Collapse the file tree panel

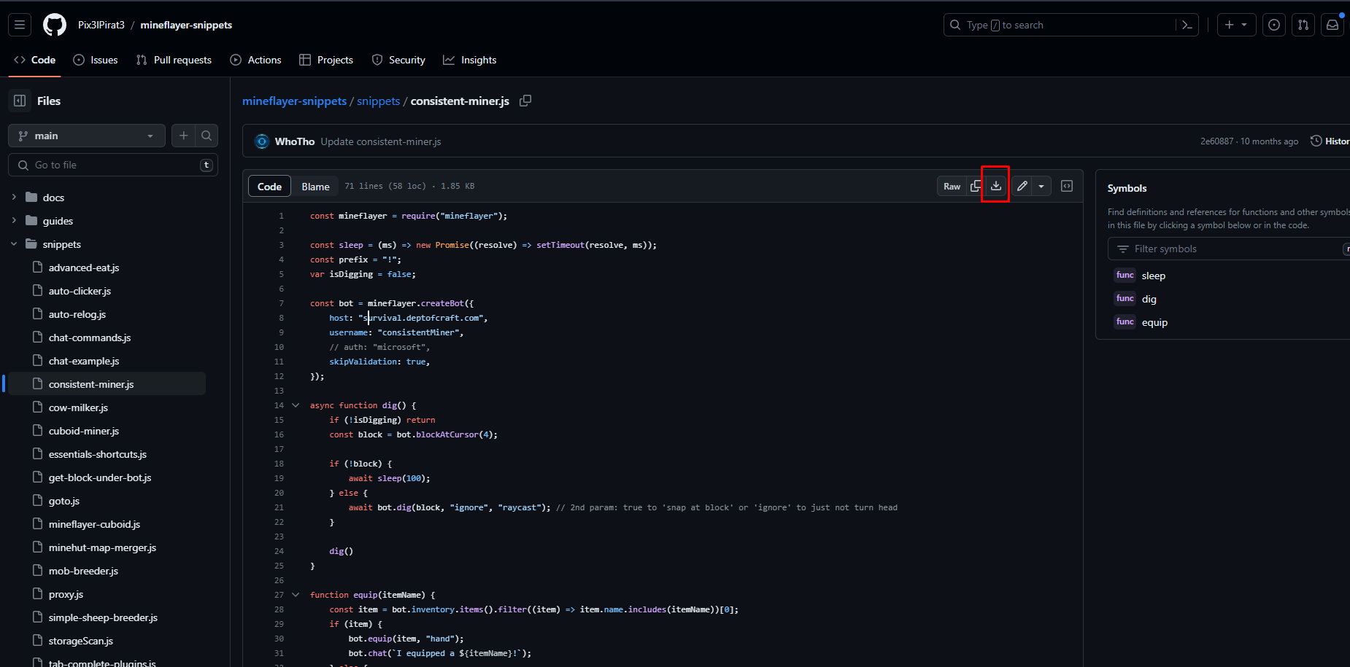[20, 101]
